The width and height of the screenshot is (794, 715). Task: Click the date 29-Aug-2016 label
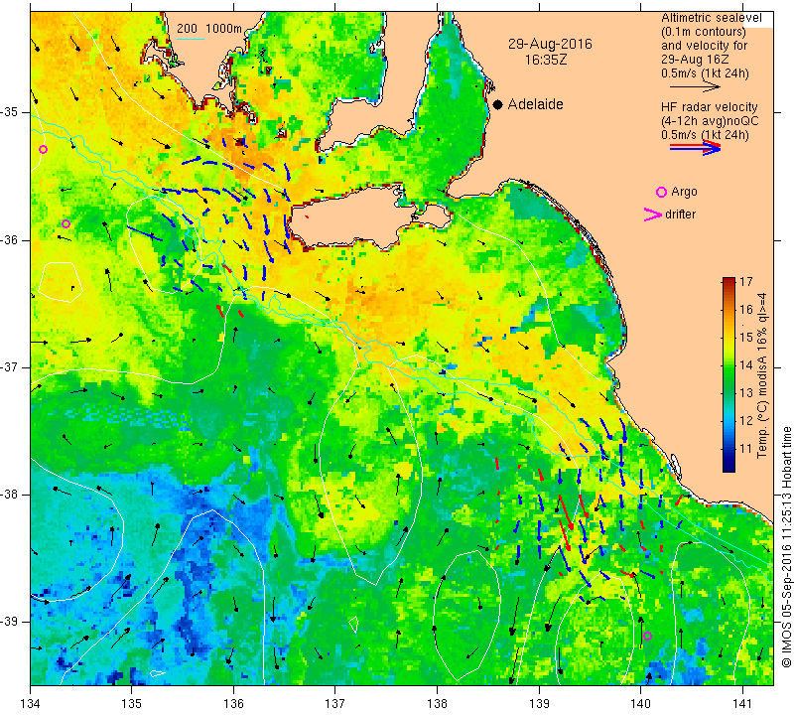point(550,44)
